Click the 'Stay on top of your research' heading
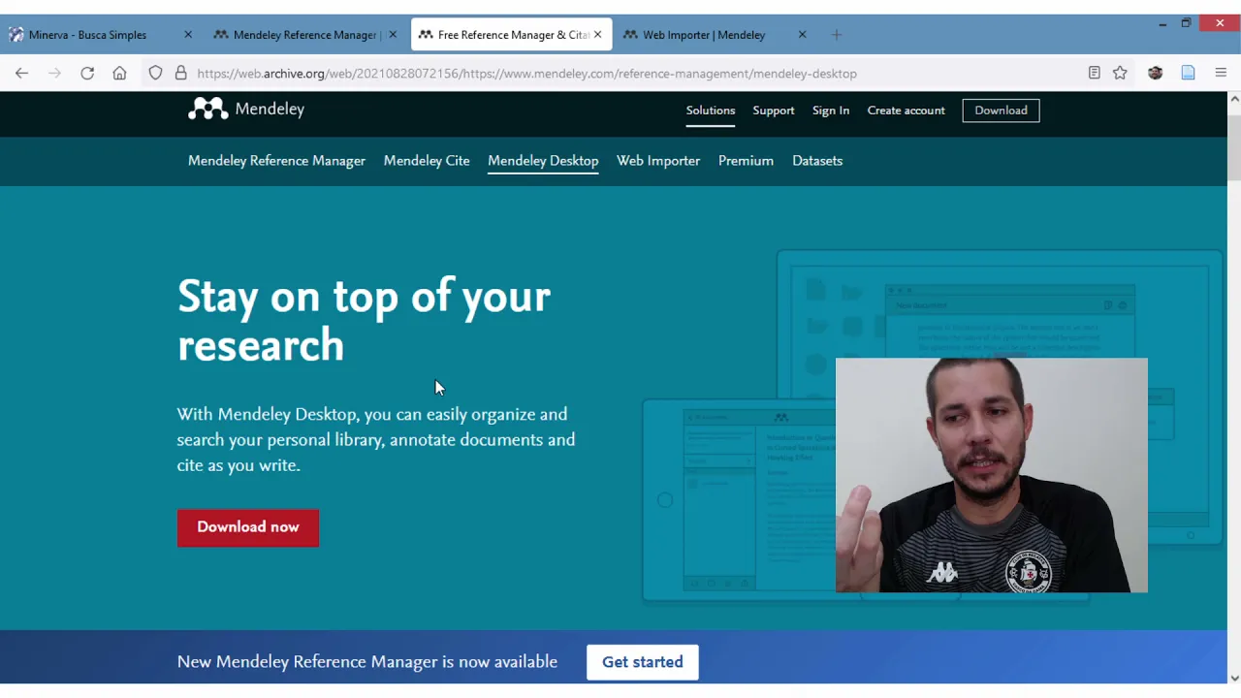 [x=364, y=320]
